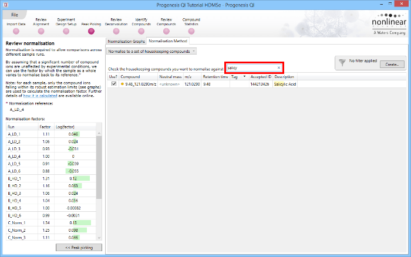
Task: Click Accepted ID 14421342b cell
Action: [260, 84]
